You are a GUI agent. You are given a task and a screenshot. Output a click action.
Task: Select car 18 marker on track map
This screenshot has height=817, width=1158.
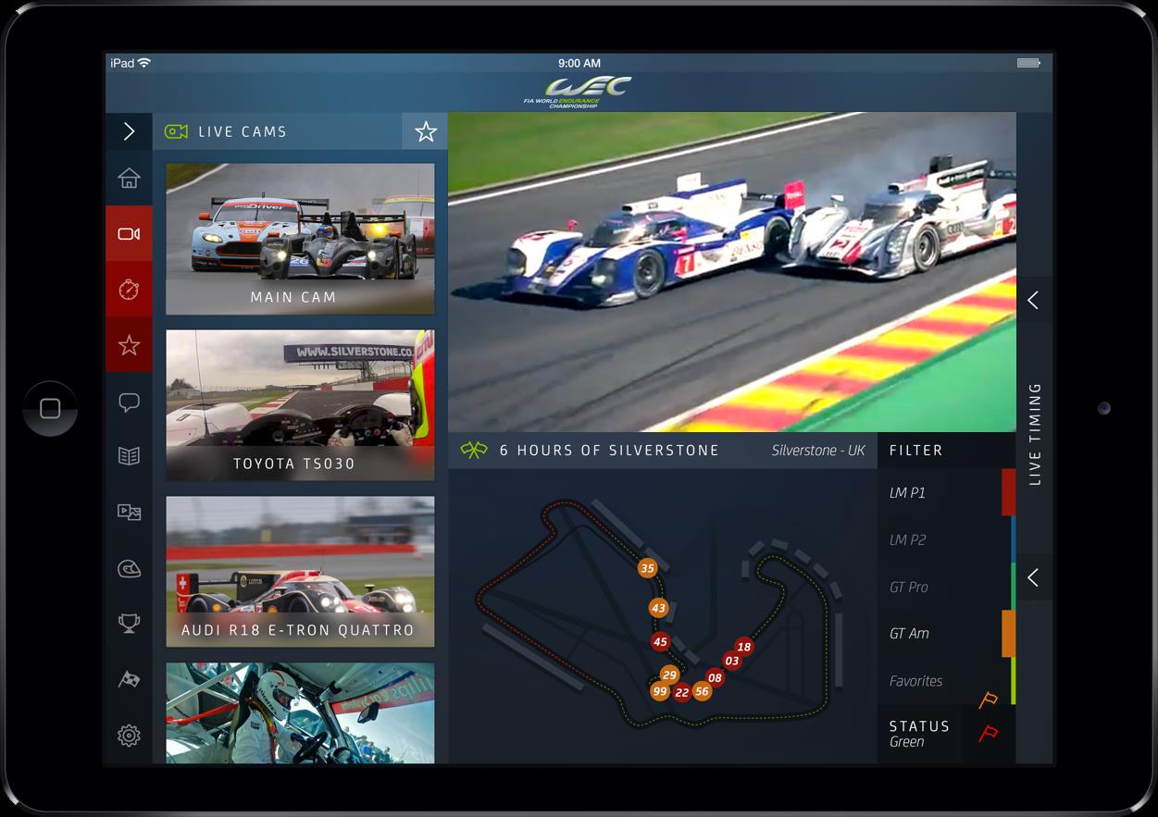tap(744, 647)
